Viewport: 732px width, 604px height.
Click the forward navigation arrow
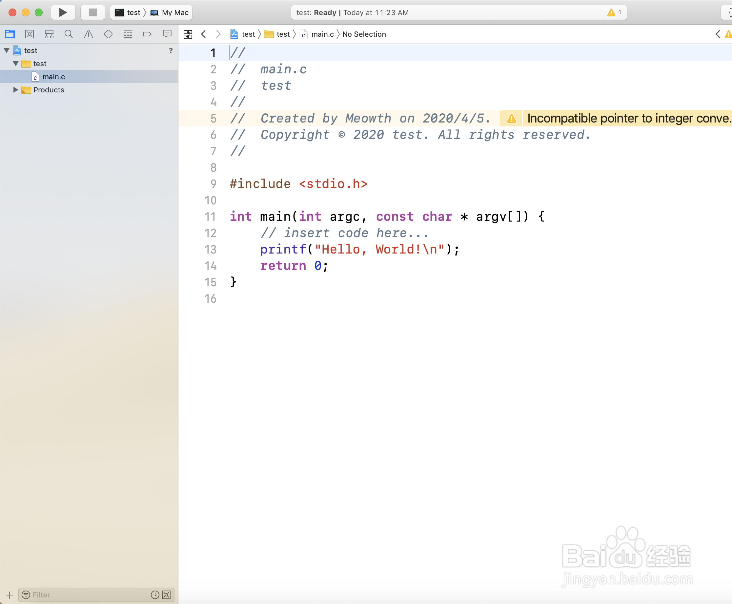pos(218,34)
